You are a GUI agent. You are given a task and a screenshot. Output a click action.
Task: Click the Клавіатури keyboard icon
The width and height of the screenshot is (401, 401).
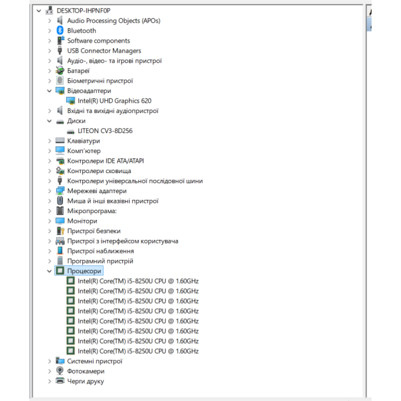60,140
